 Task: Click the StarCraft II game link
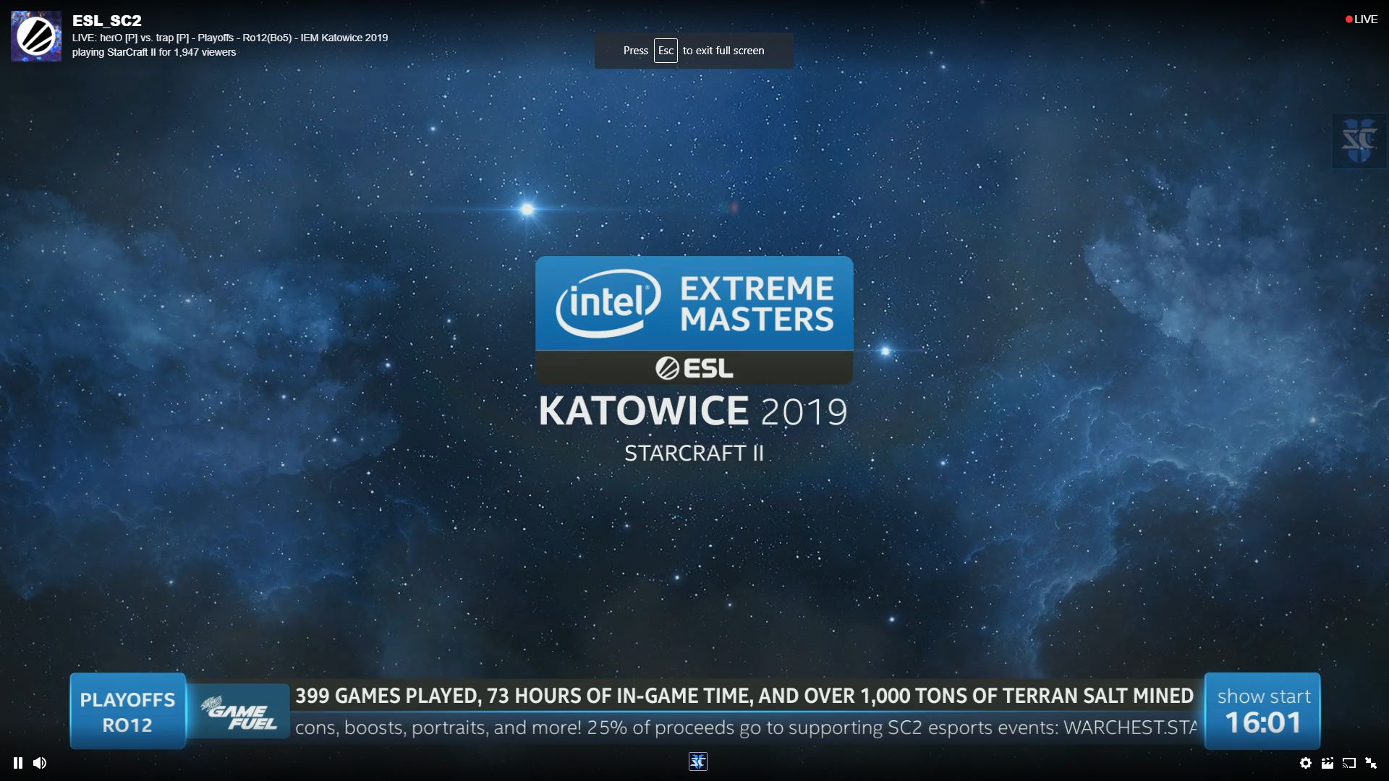tap(131, 52)
